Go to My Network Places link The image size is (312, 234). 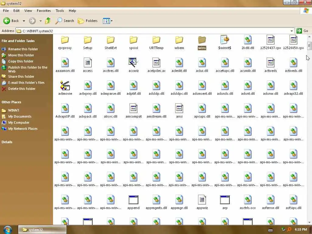23,129
